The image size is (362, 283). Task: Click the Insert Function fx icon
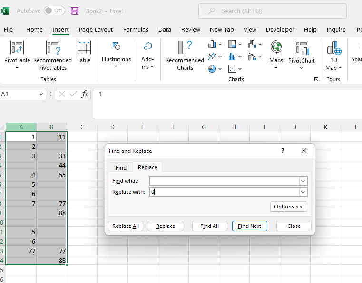(x=85, y=94)
